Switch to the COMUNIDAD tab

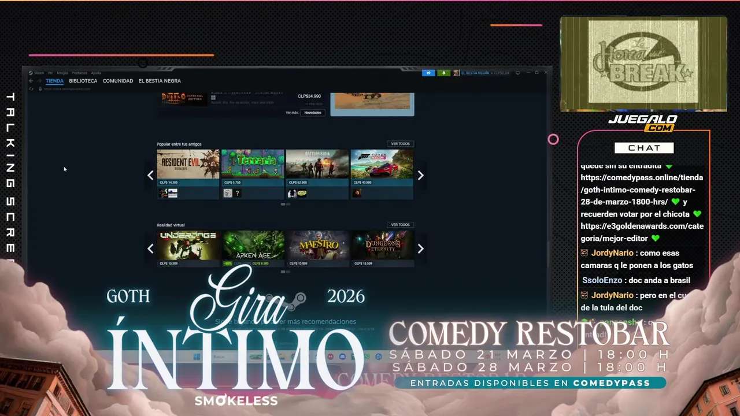coord(118,81)
